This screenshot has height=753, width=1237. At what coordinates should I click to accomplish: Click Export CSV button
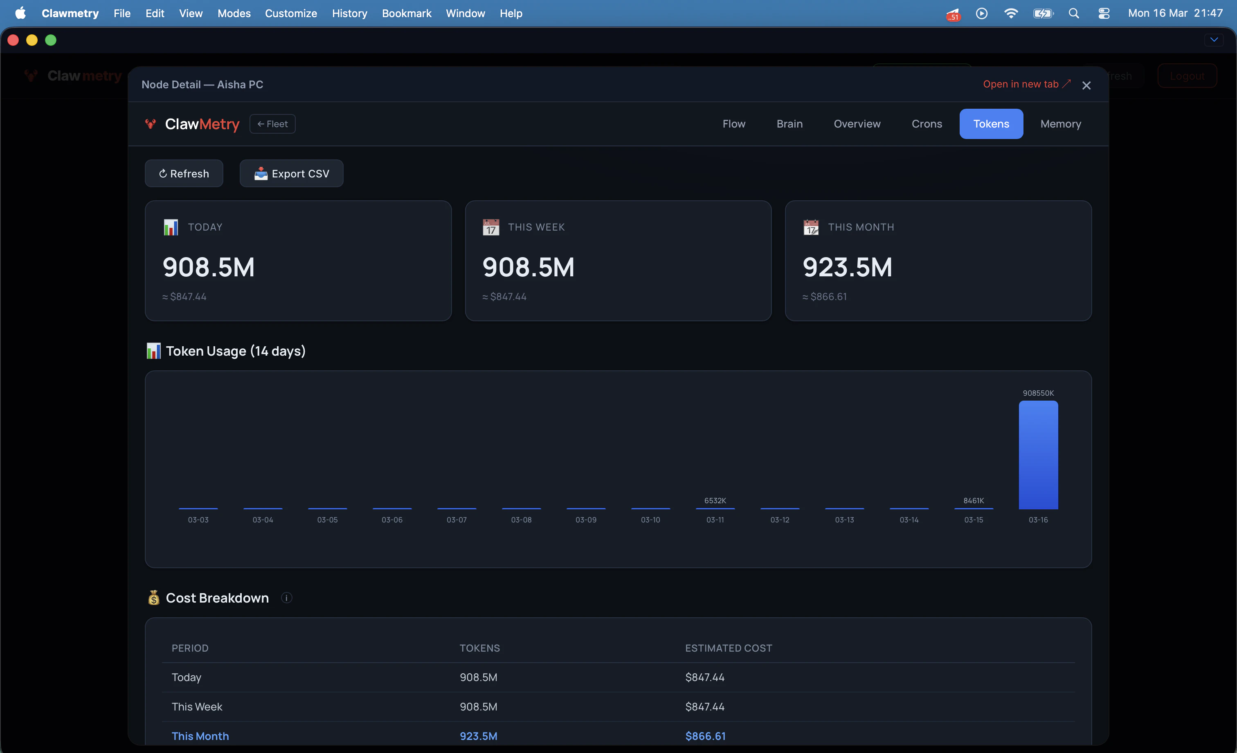point(291,174)
